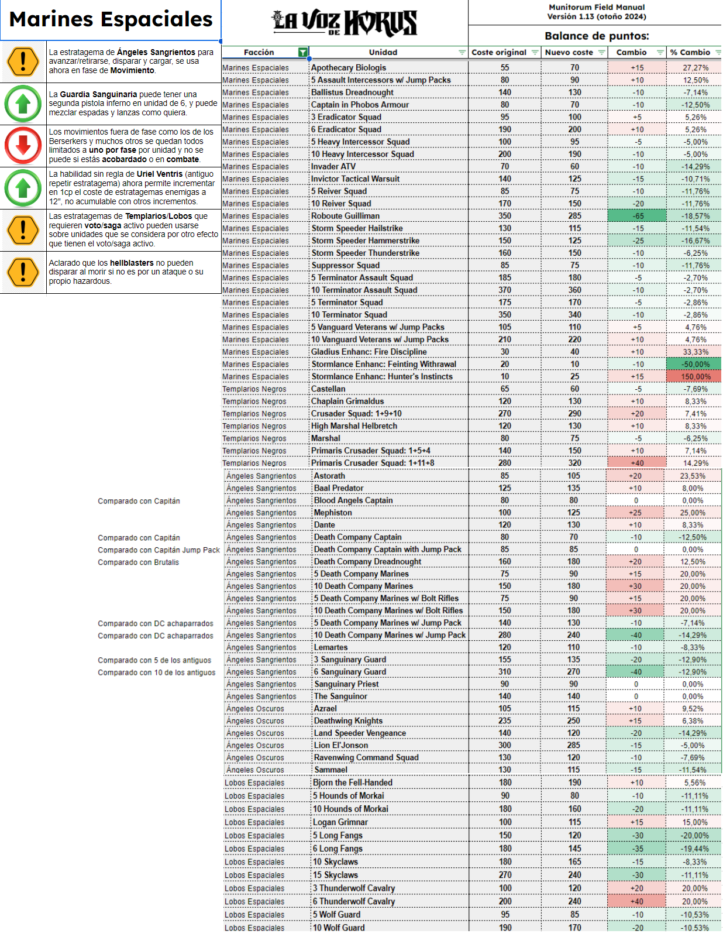723x937 pixels.
Task: Open the Unidad column filter dropdown
Action: (462, 53)
